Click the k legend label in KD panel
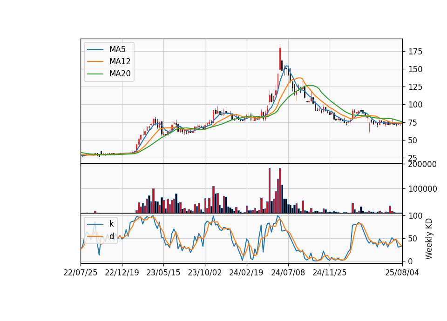Viewport: 447px width, 321px height. 111,224
